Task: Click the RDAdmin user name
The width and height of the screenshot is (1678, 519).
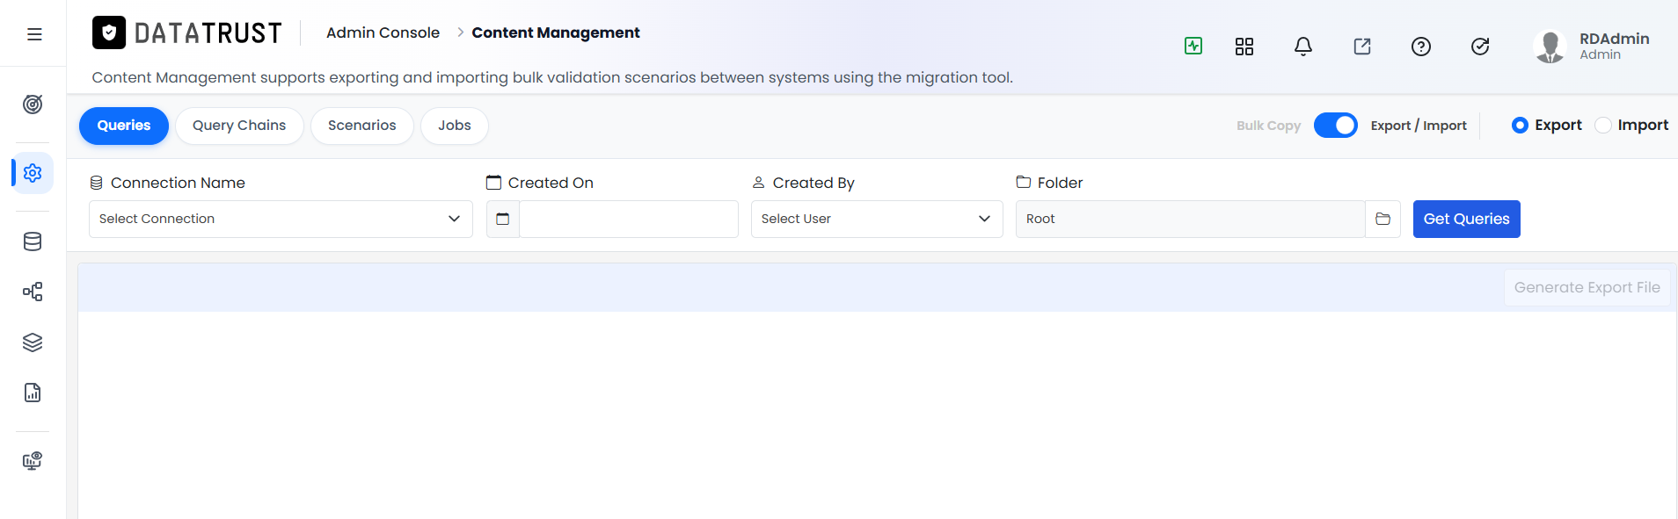Action: tap(1614, 39)
